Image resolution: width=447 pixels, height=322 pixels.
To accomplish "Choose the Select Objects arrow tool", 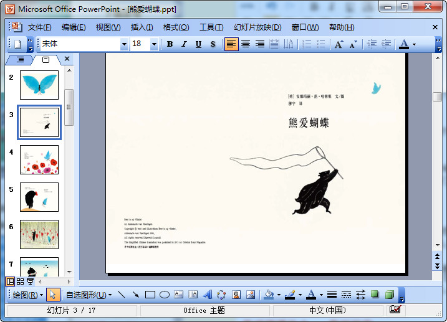I will tap(53, 295).
